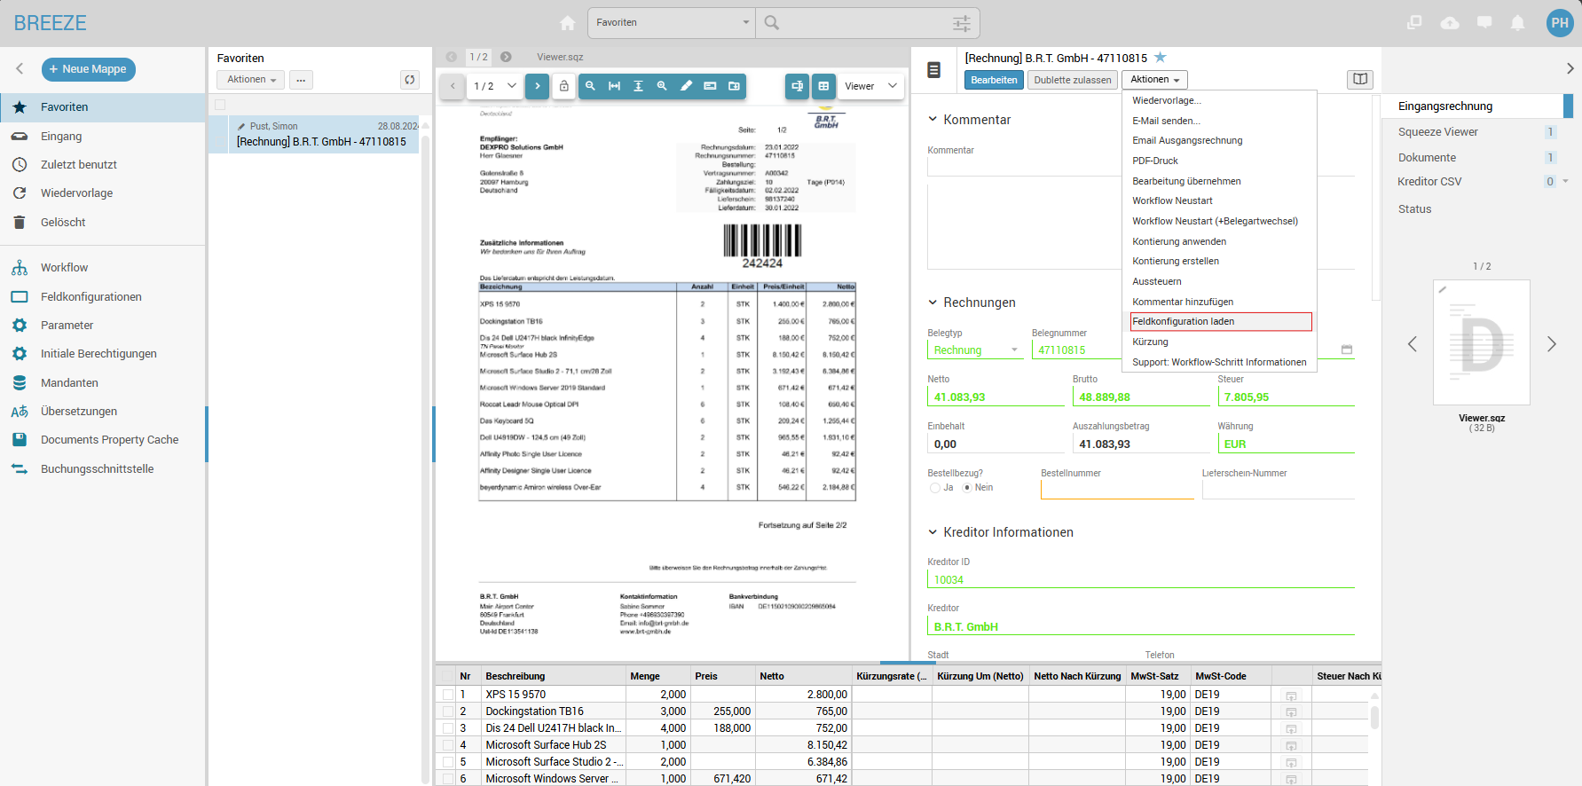Click 'Feldkonfiguration laden' menu entry

point(1221,321)
